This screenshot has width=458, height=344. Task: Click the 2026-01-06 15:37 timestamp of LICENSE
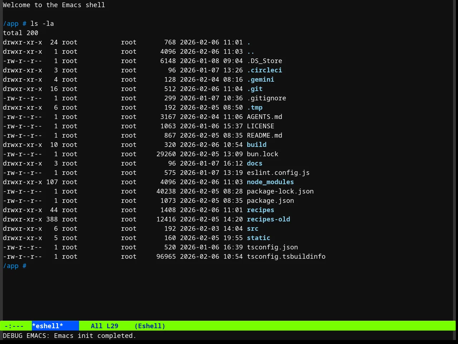tap(211, 126)
